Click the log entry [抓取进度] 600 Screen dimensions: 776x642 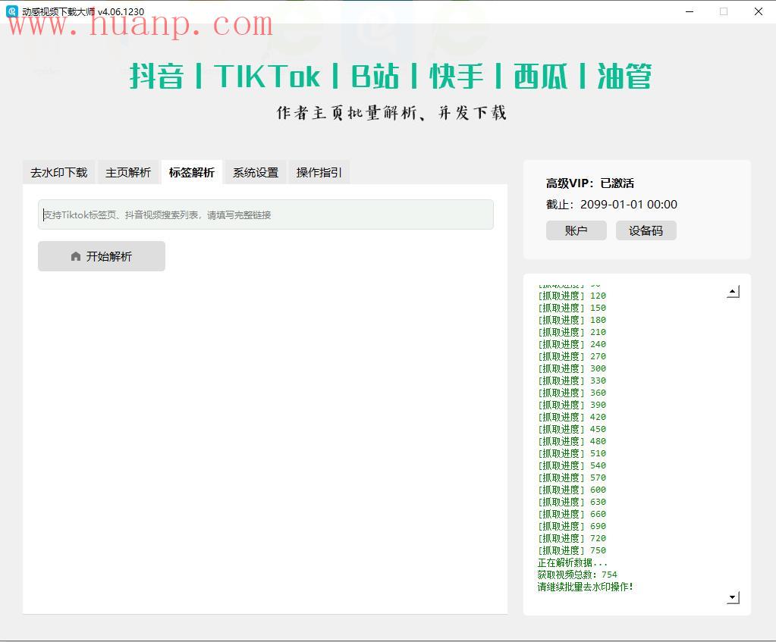(572, 490)
